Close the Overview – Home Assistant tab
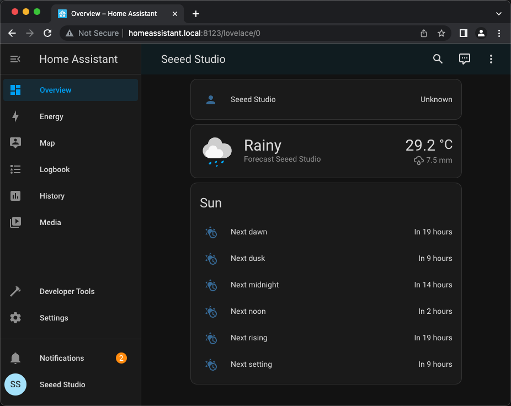Image resolution: width=511 pixels, height=406 pixels. pos(175,14)
